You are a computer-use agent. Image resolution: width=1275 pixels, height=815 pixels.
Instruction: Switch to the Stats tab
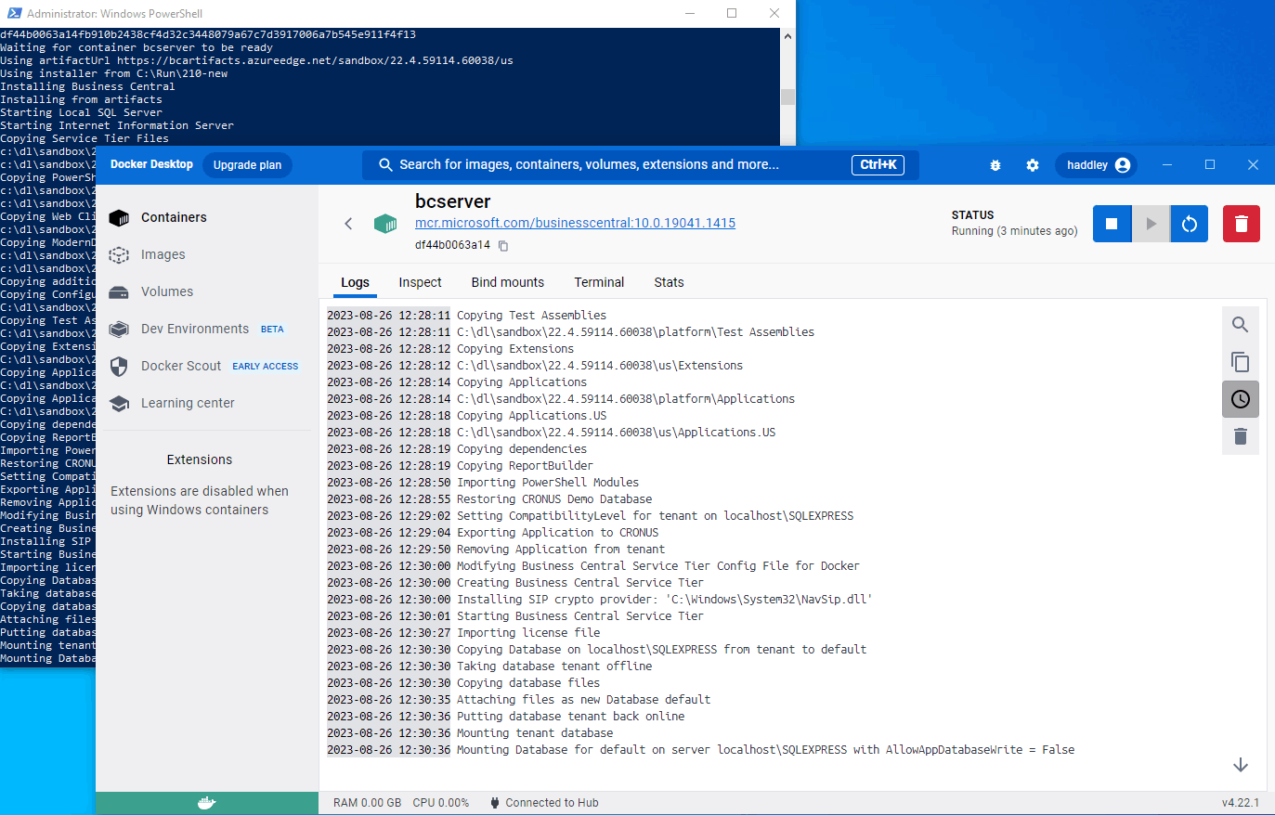[x=669, y=282]
